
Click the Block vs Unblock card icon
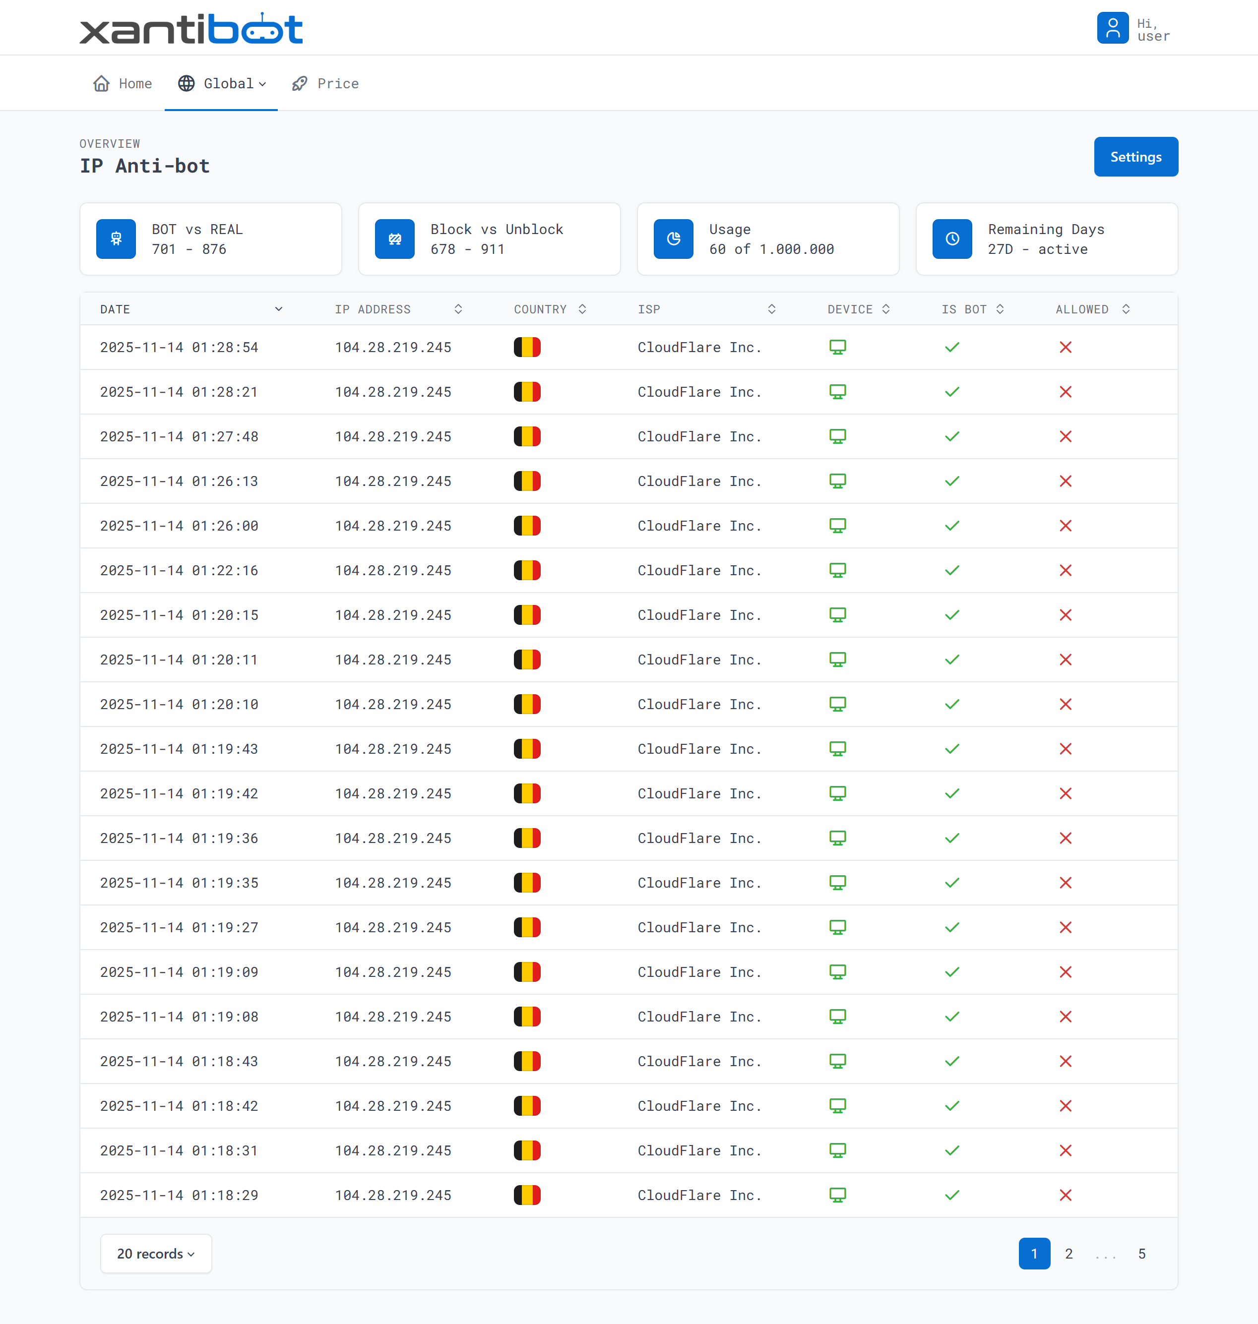click(394, 239)
